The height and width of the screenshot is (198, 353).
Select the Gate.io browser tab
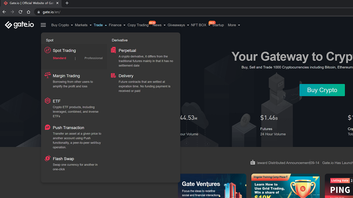click(x=30, y=3)
